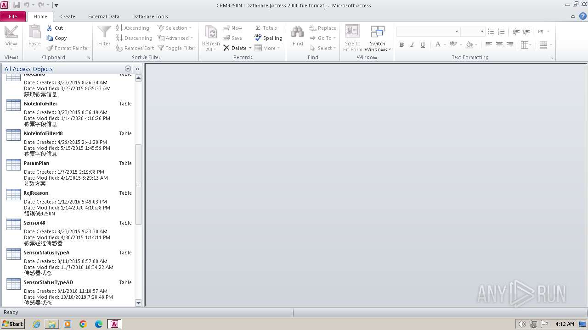This screenshot has height=330, width=588.
Task: Toggle the Toggle Filter button
Action: 176,48
